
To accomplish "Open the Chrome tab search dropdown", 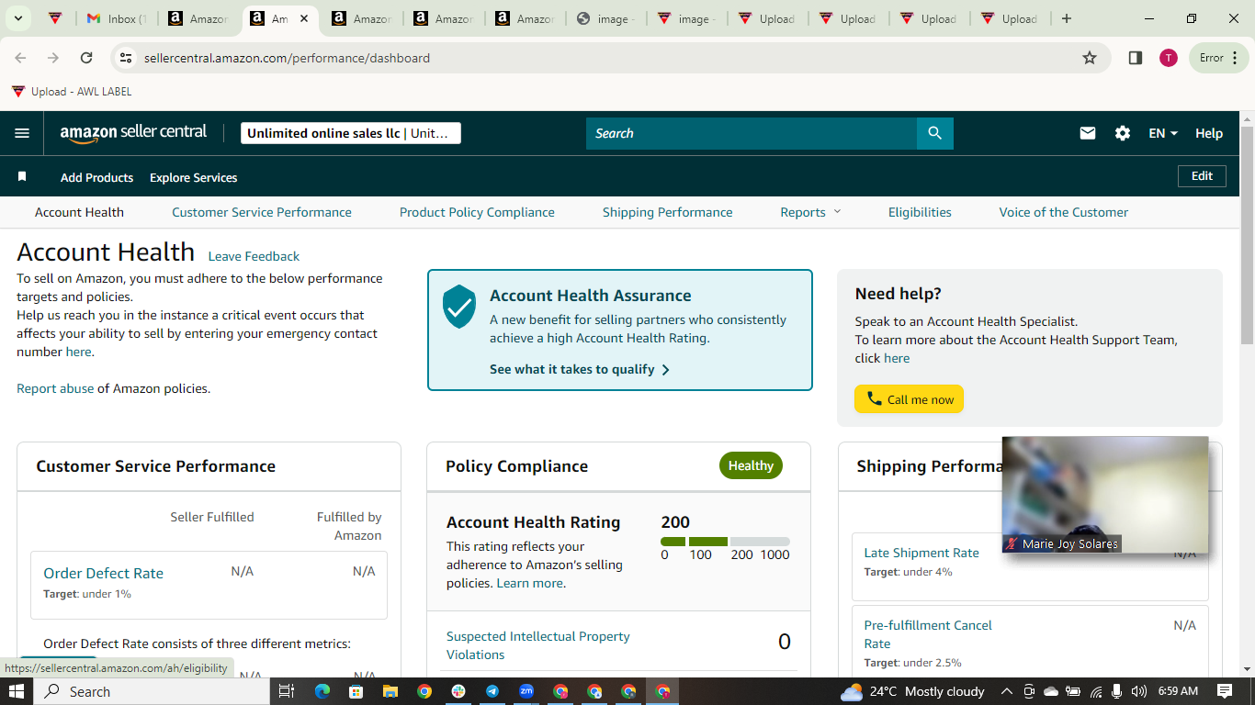I will [18, 18].
